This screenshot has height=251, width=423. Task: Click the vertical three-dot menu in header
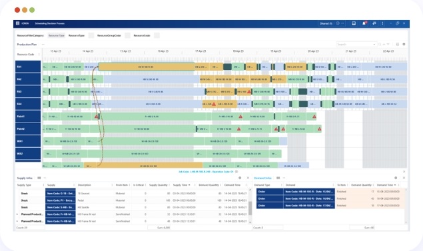[x=382, y=23]
